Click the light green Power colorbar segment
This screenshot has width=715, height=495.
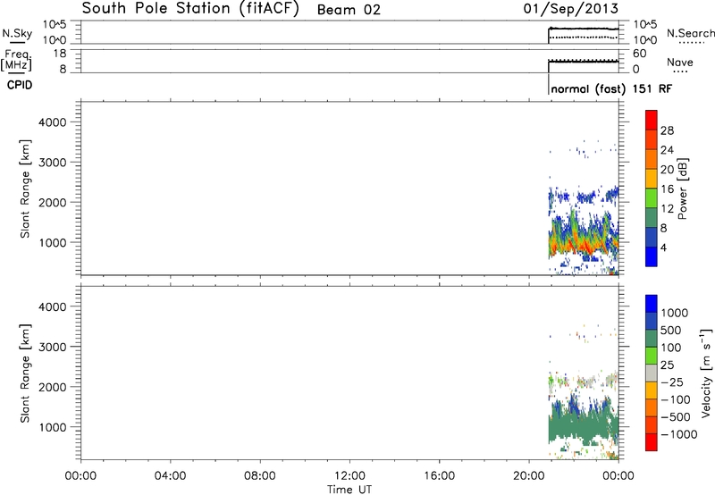tap(652, 198)
